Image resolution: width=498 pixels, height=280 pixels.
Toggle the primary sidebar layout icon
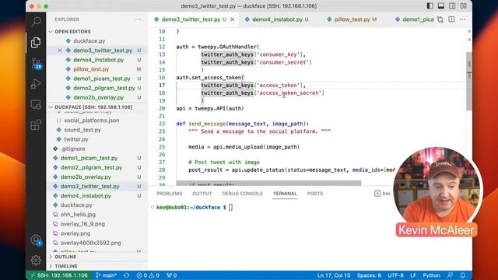[x=430, y=6]
